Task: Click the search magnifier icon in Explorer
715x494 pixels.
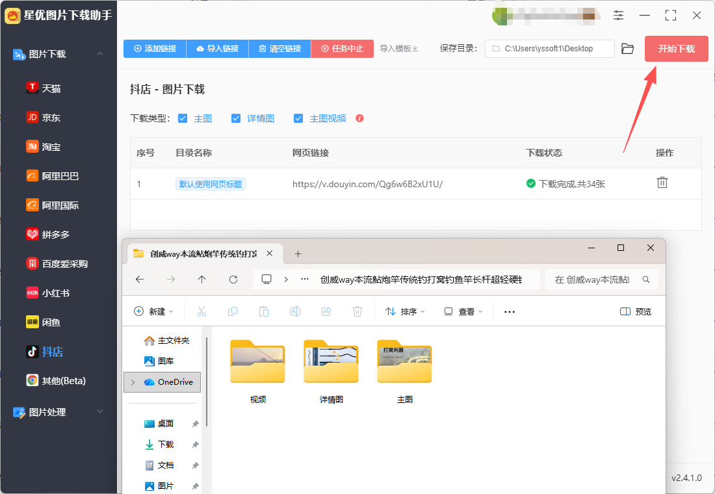Action: click(646, 279)
